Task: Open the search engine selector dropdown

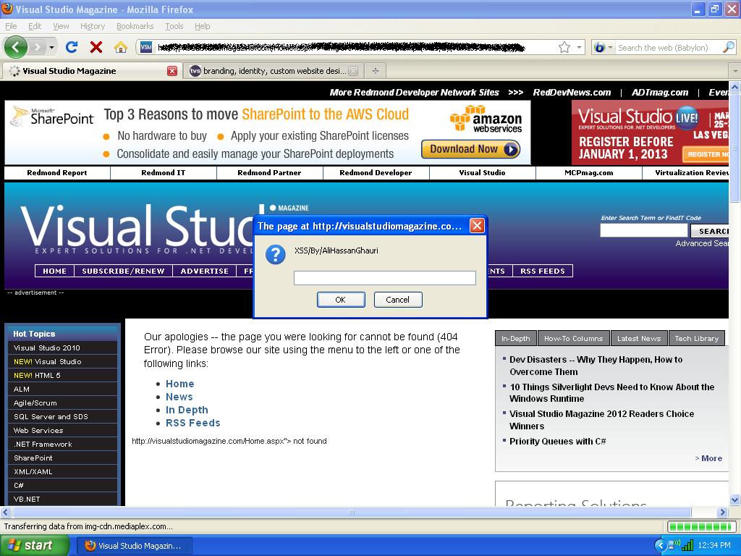Action: click(603, 47)
